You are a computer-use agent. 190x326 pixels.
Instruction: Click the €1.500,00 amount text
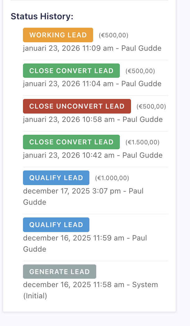click(142, 142)
